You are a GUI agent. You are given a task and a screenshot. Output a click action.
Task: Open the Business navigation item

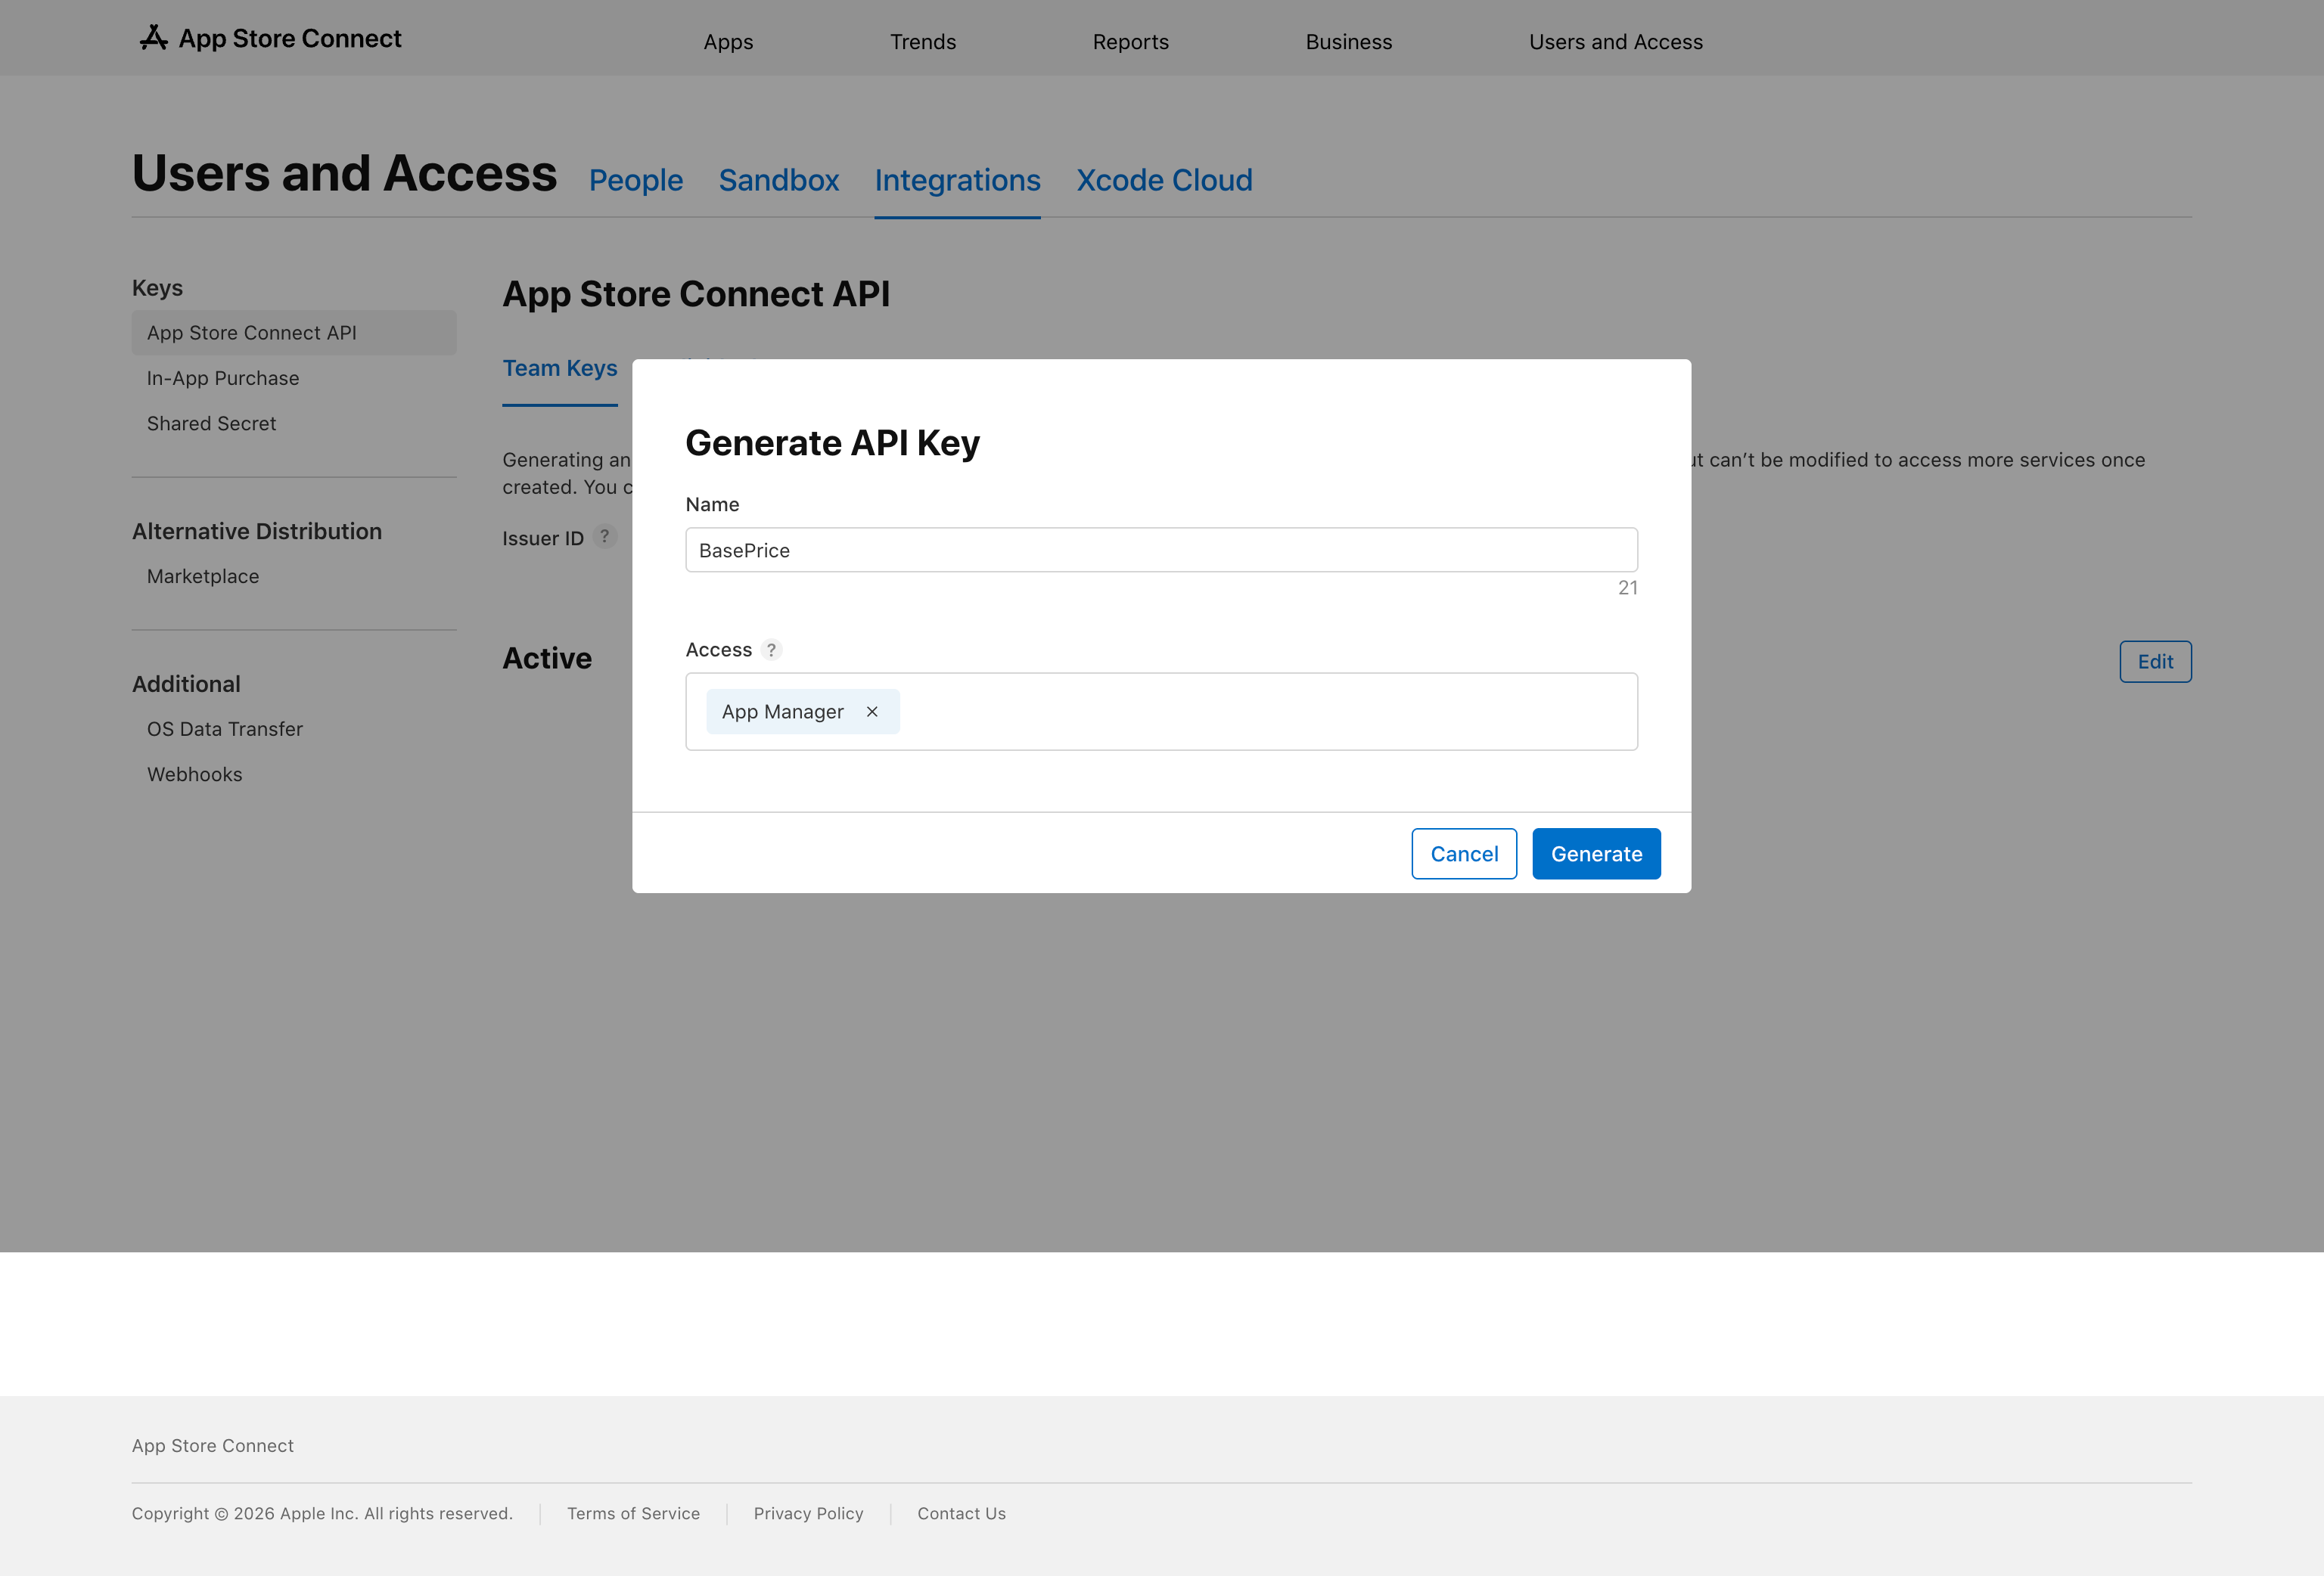tap(1349, 42)
